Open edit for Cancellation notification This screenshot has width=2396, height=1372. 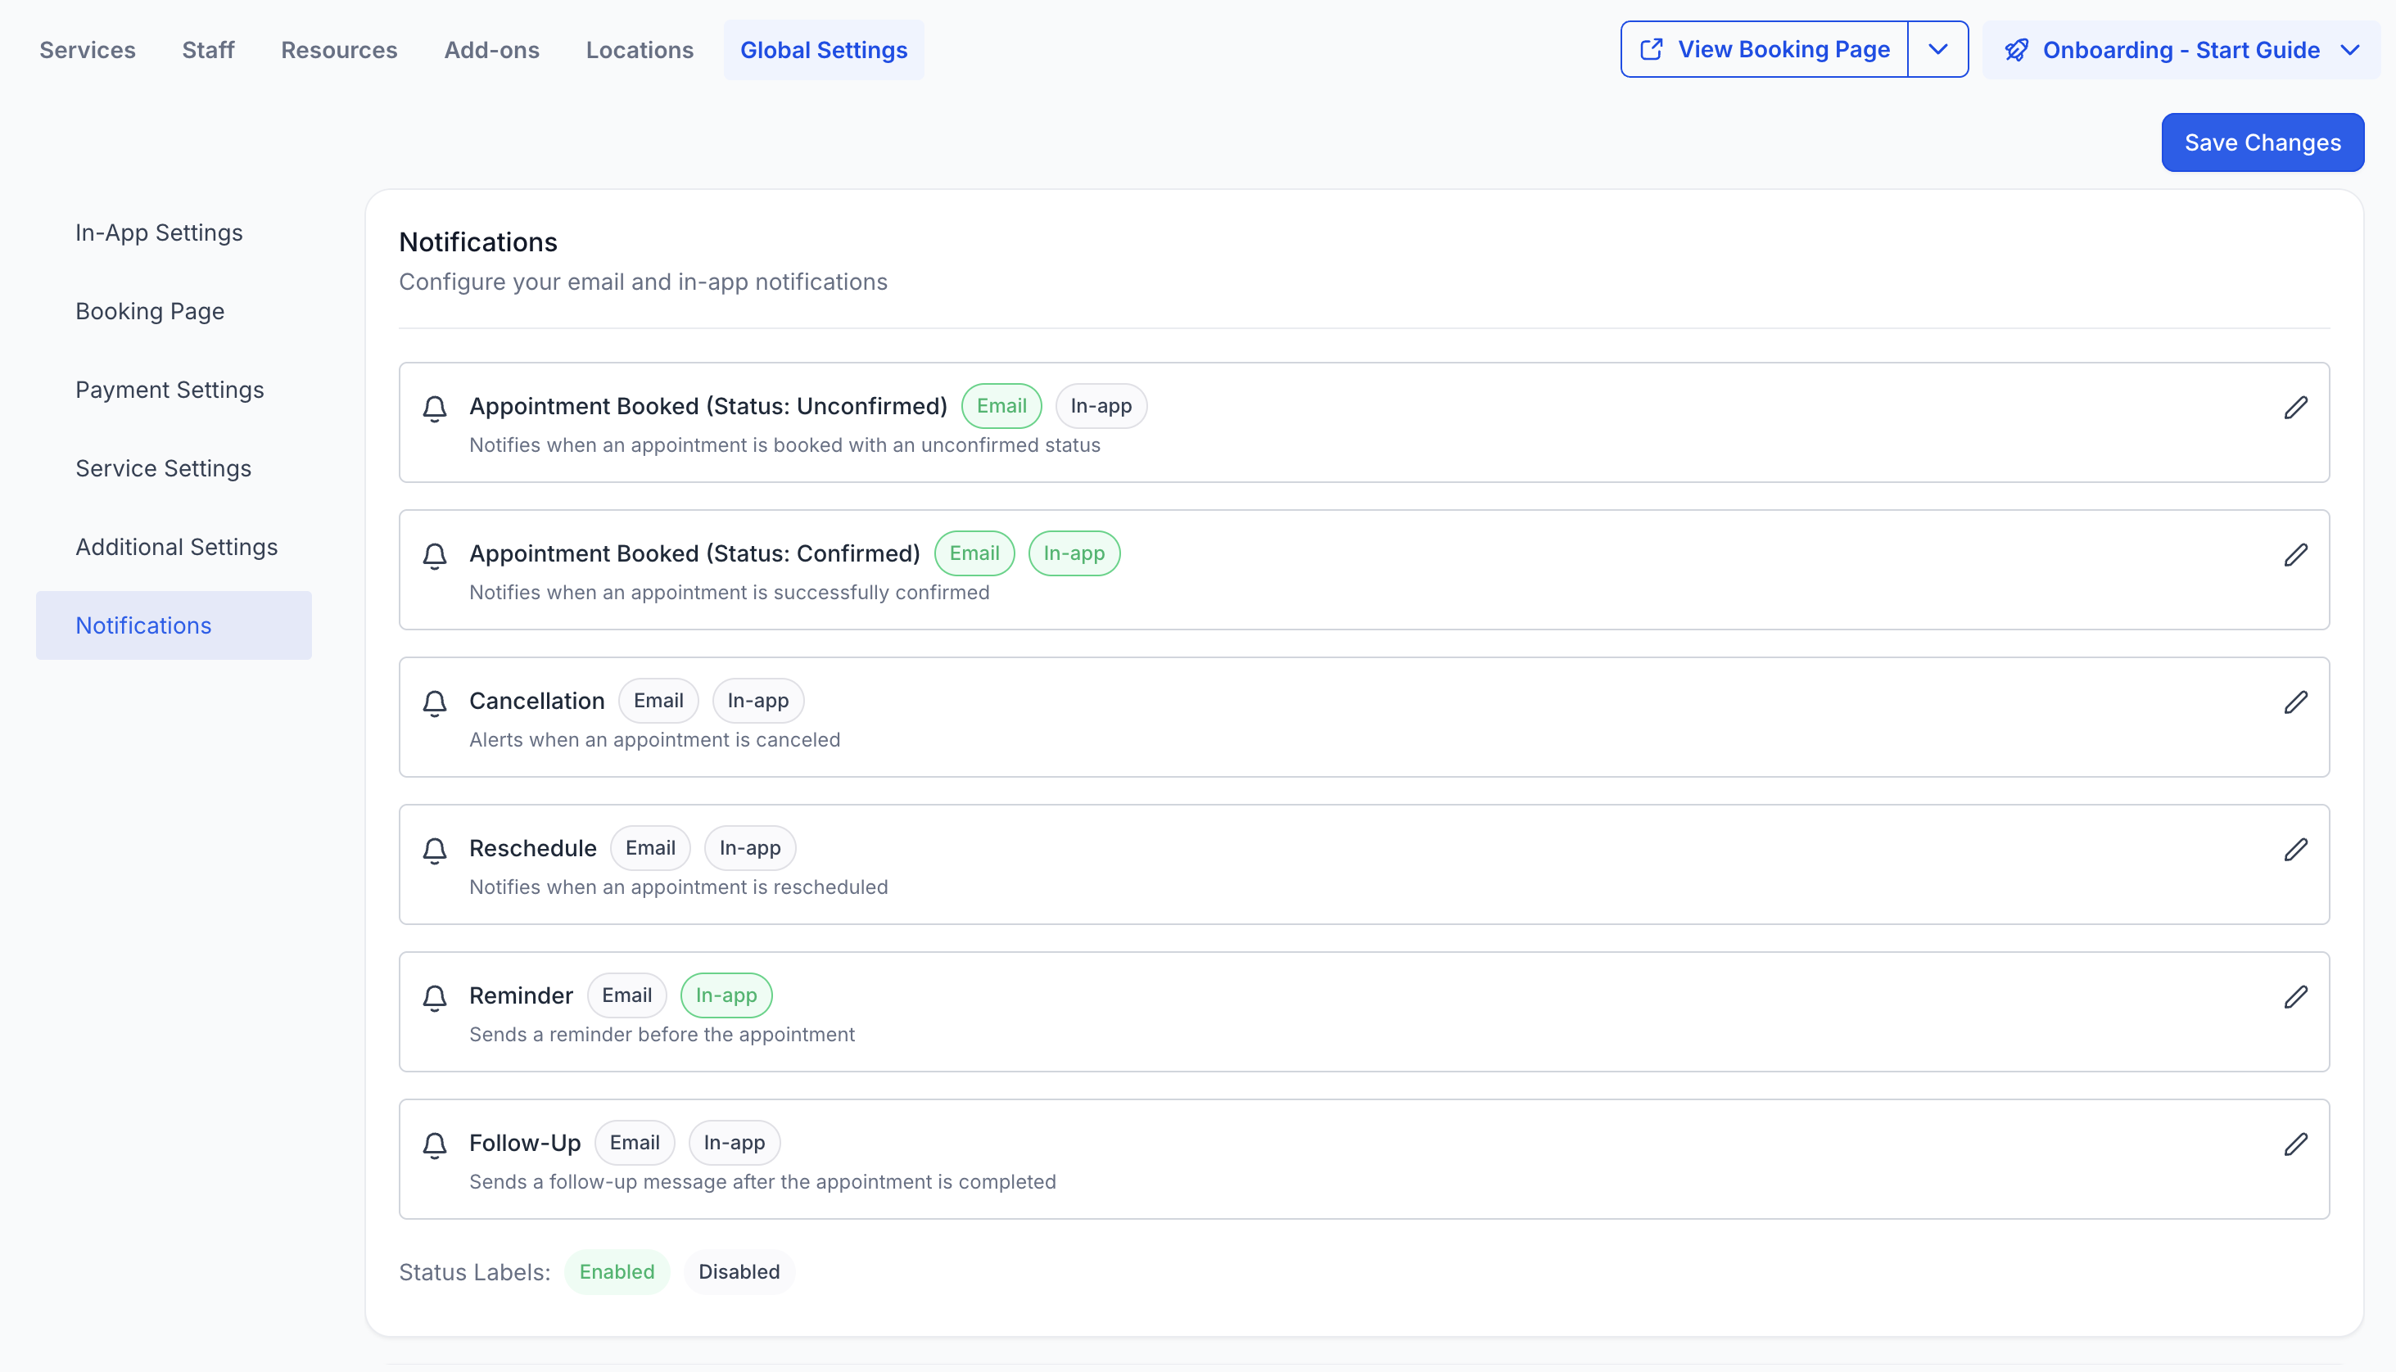[x=2295, y=702]
